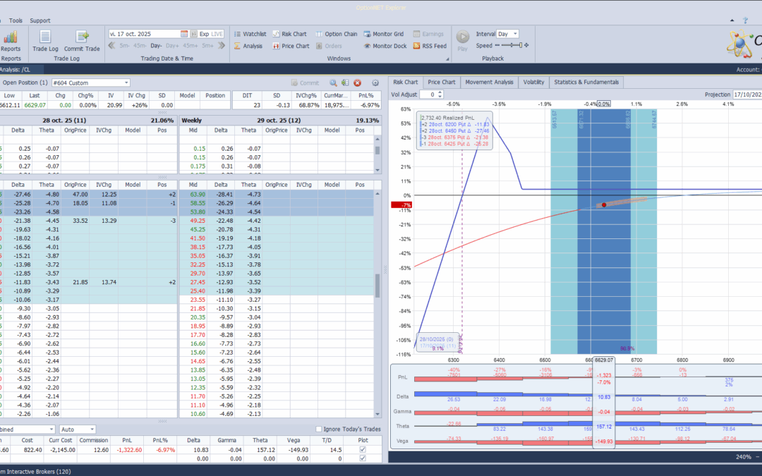Open the RSS Feed window
The image size is (762, 476).
(430, 46)
